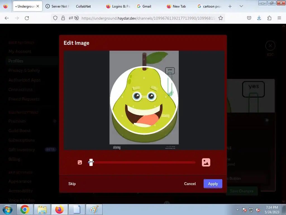Click Skip in the Edit Image dialog

[x=72, y=184]
